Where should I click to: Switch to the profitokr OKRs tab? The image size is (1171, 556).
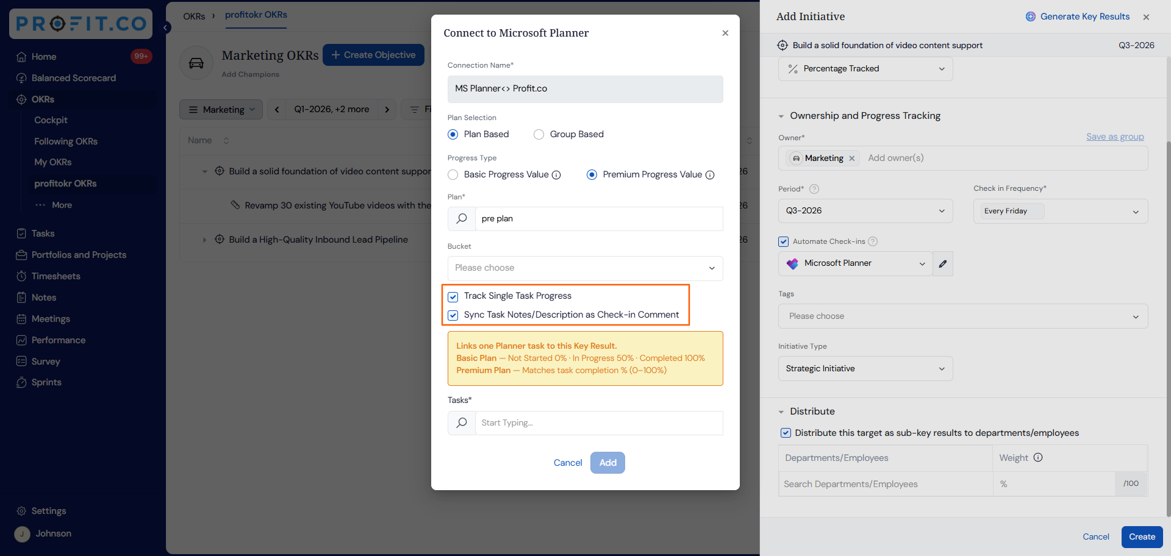(256, 15)
